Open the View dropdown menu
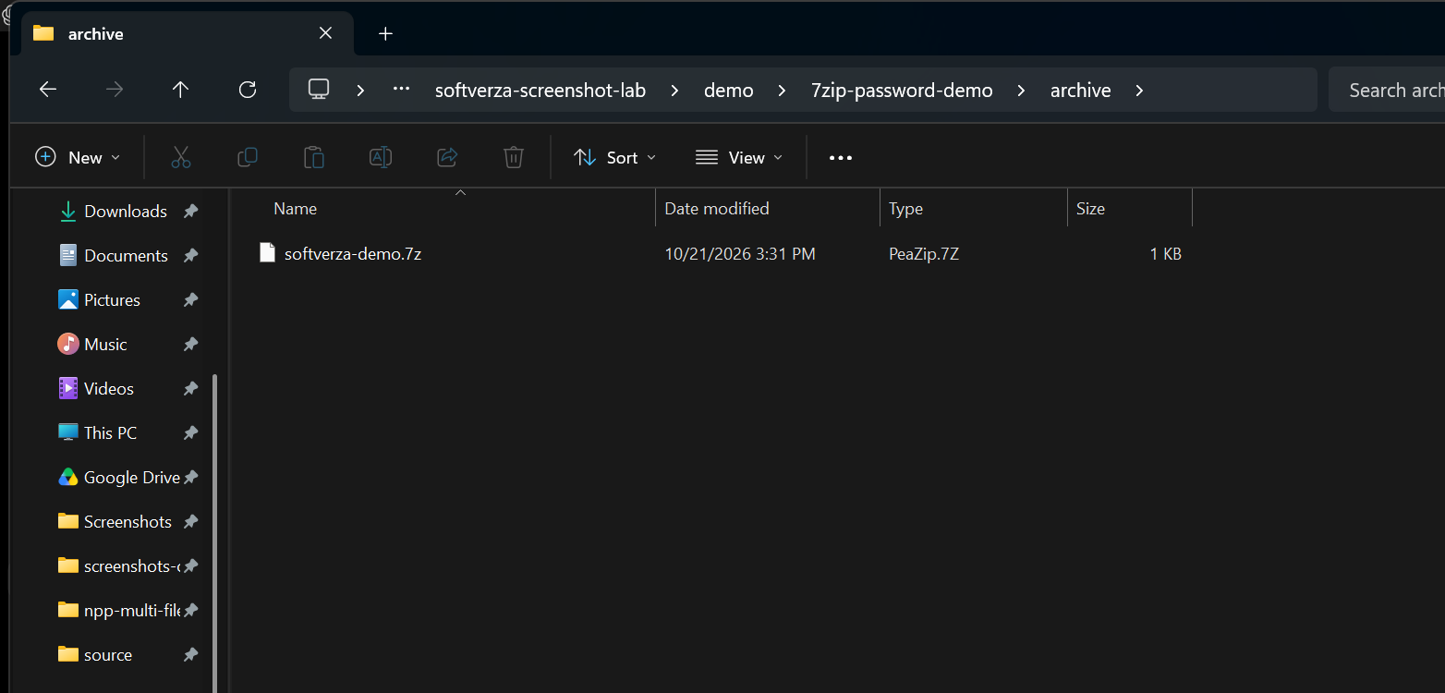The height and width of the screenshot is (693, 1445). point(739,157)
